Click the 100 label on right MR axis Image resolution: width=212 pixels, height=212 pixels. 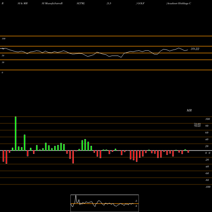pos(207,119)
